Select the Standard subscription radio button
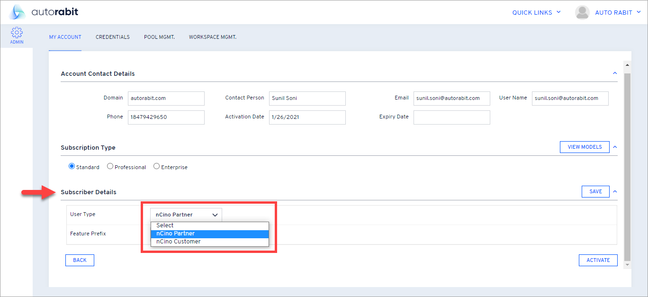The width and height of the screenshot is (648, 297). coord(72,166)
